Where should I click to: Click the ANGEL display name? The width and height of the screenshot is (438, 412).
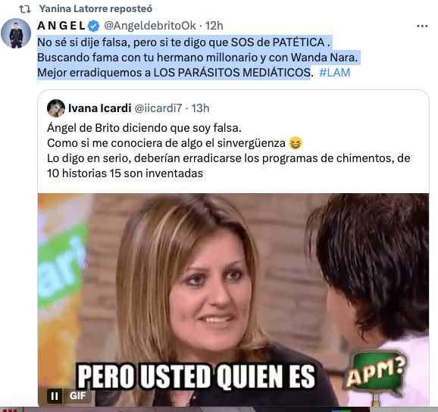pos(61,26)
